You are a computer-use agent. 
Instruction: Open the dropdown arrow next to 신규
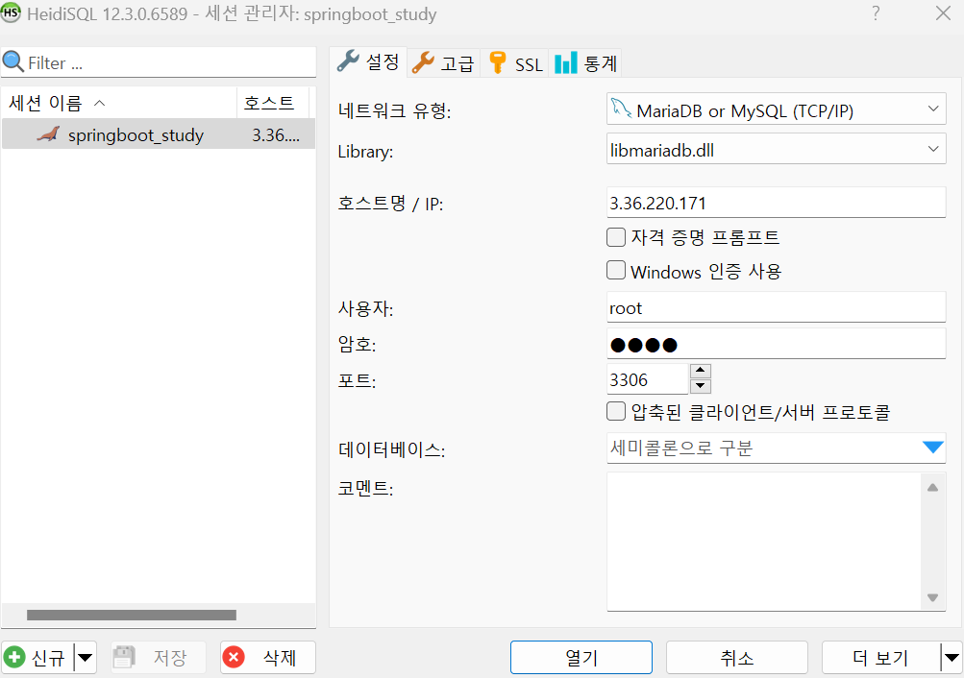tap(85, 658)
